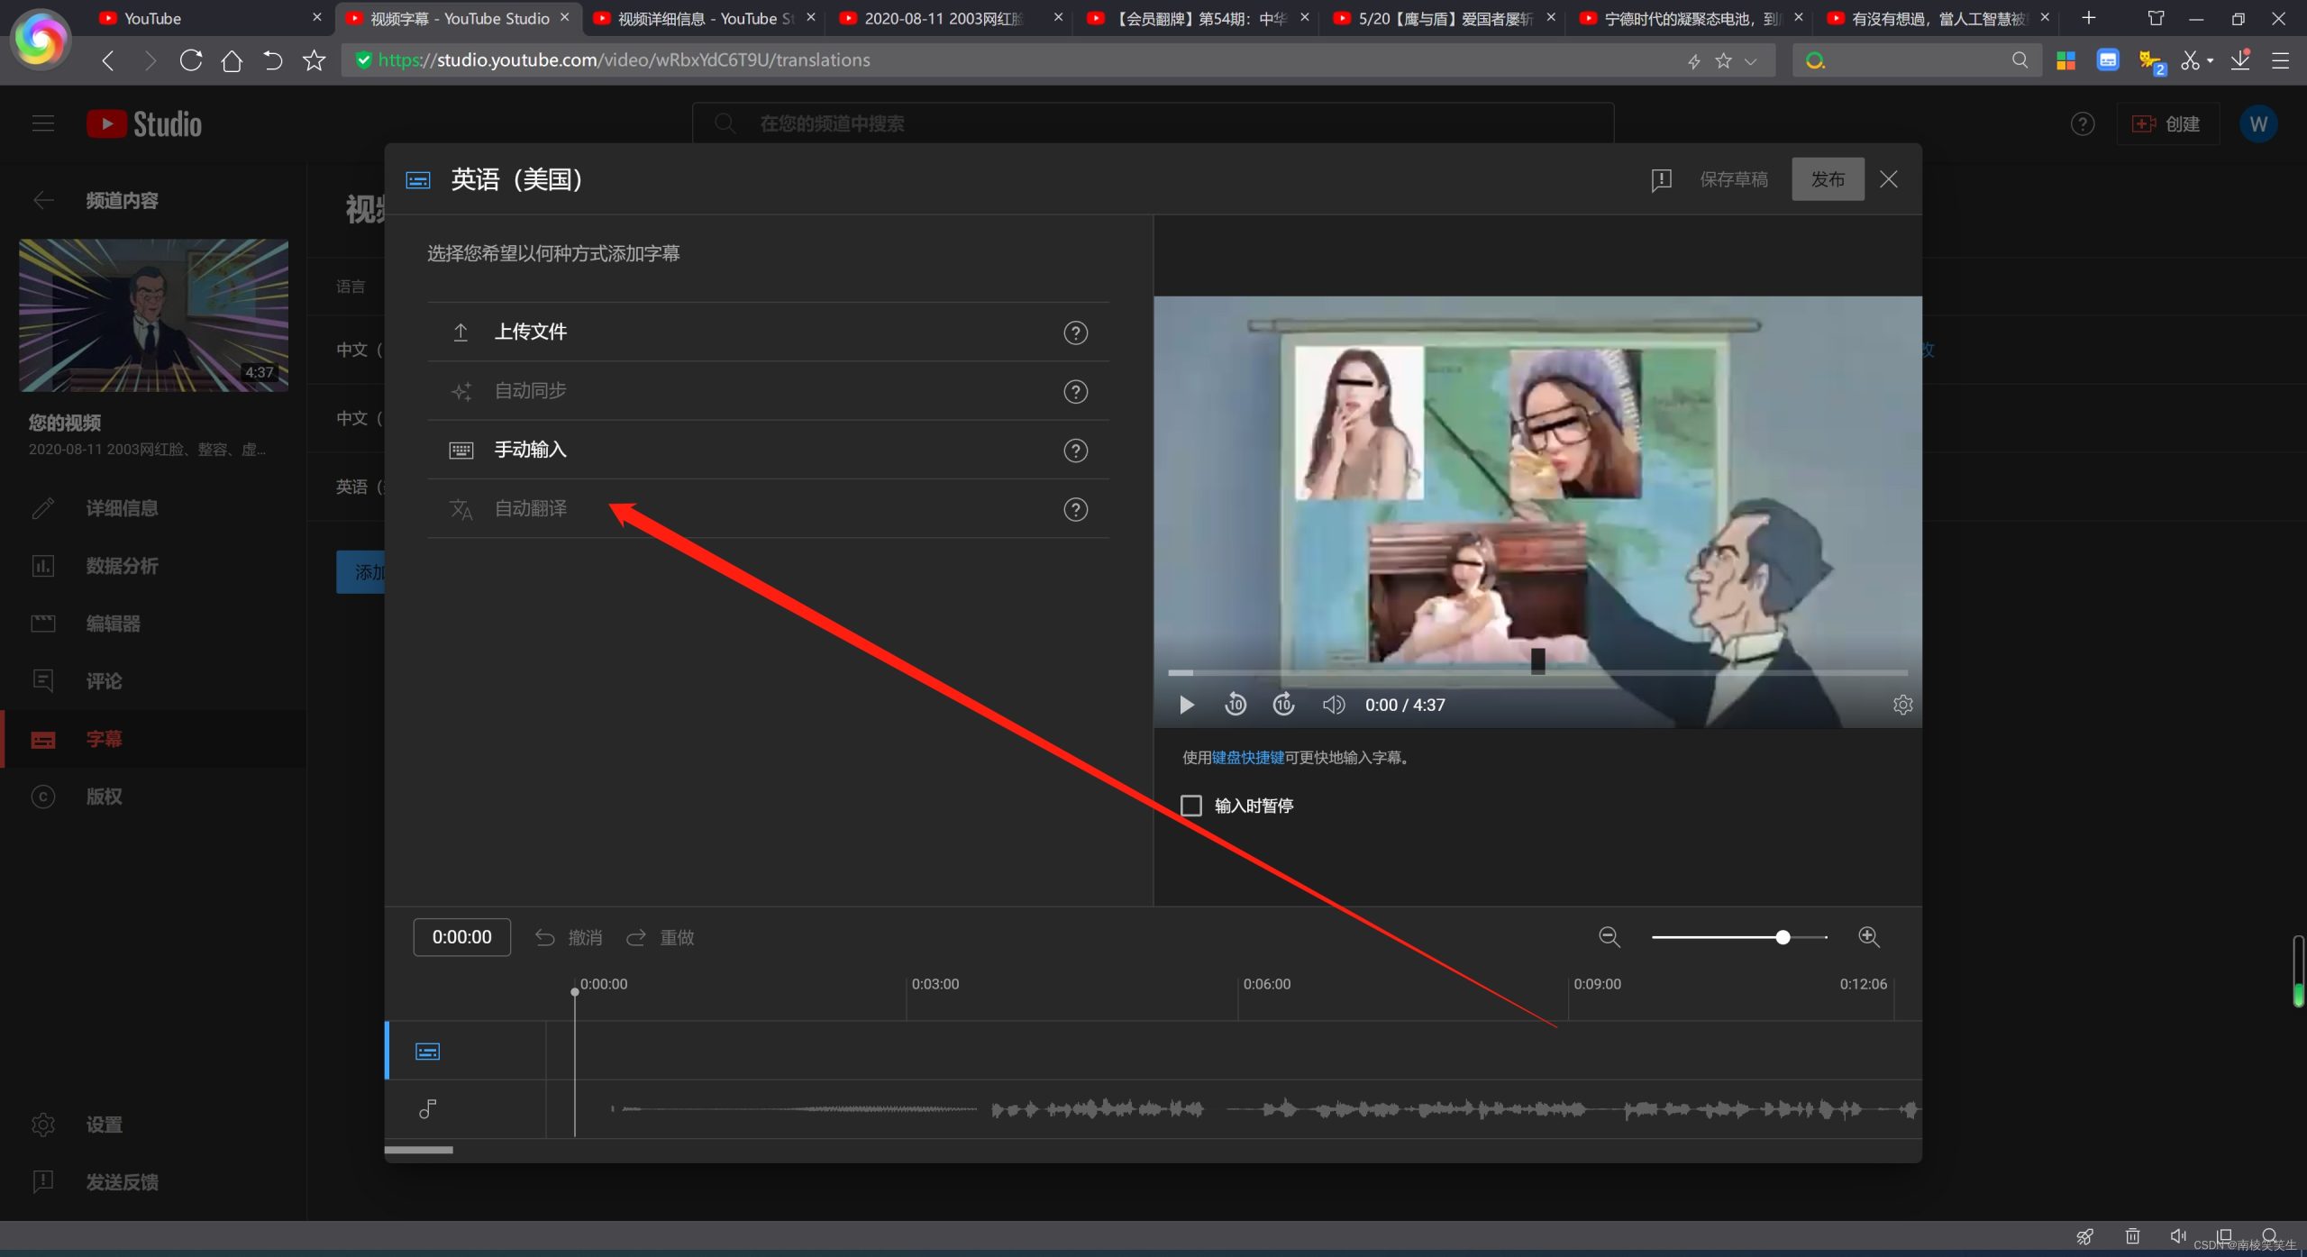Select the subtitle track icon in timeline
This screenshot has width=2307, height=1257.
click(x=427, y=1052)
